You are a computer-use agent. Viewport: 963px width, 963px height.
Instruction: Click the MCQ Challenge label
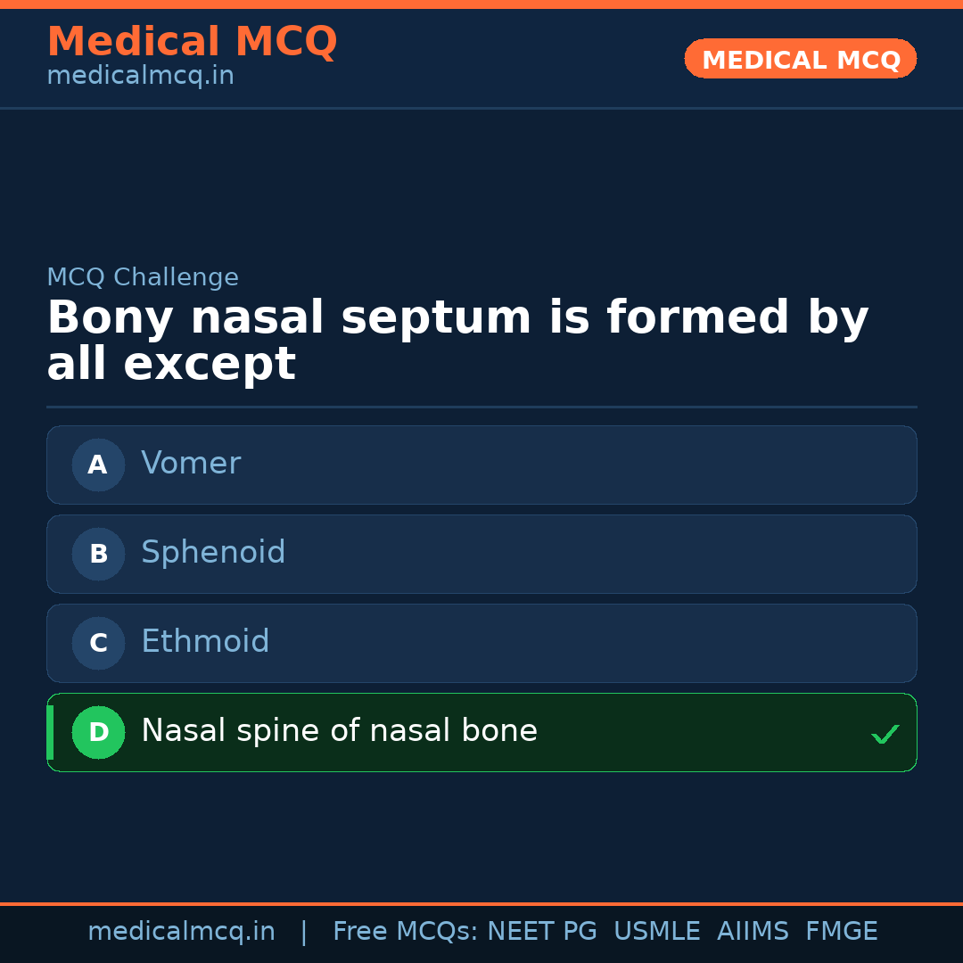pos(143,277)
